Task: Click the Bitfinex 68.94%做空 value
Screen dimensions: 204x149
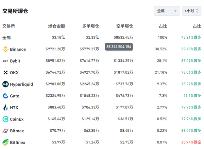Action: pyautogui.click(x=190, y=143)
